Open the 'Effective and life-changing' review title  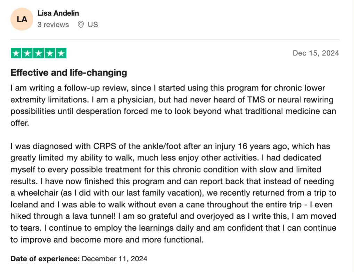coord(69,73)
